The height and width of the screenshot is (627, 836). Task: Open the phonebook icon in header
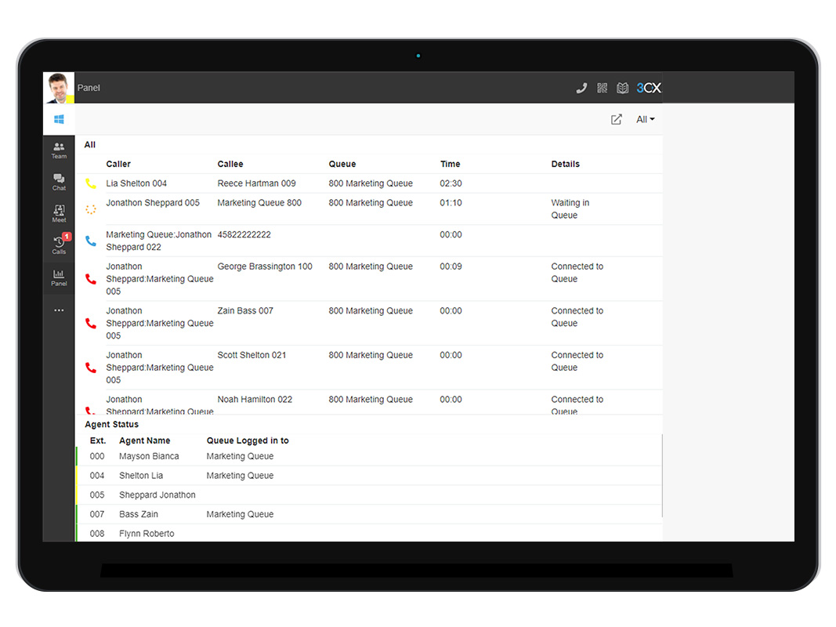pos(622,88)
